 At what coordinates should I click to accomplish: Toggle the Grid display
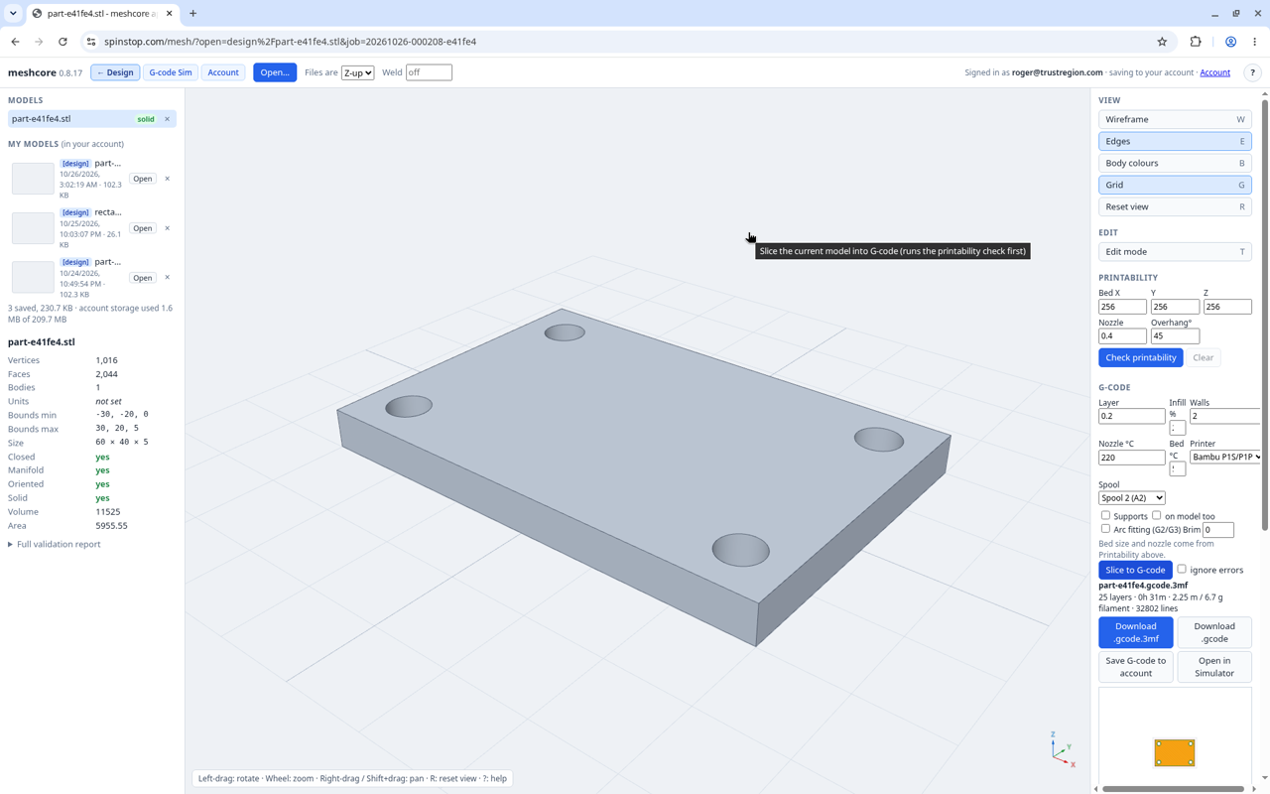tap(1175, 185)
